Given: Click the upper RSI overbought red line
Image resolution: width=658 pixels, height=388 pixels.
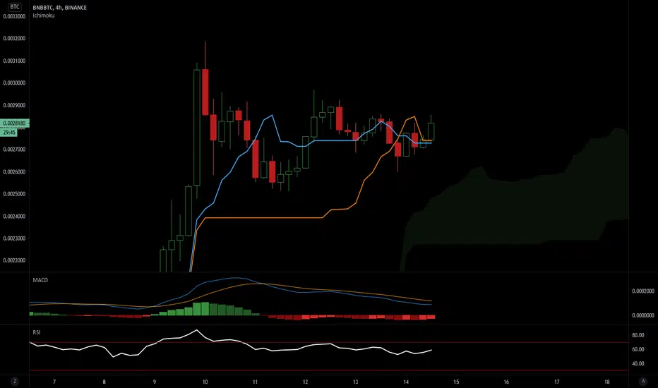Looking at the screenshot, I should (x=329, y=343).
